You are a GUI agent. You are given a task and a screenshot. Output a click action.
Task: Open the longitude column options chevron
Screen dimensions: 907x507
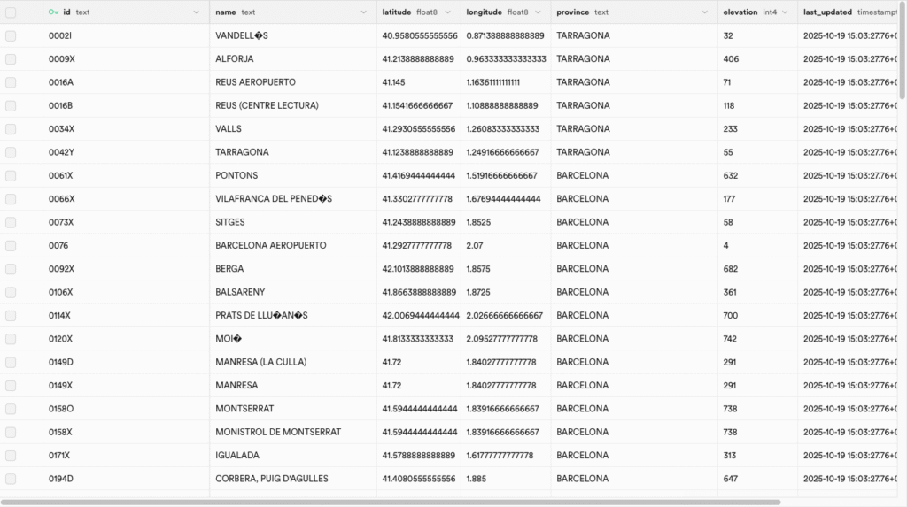(537, 12)
